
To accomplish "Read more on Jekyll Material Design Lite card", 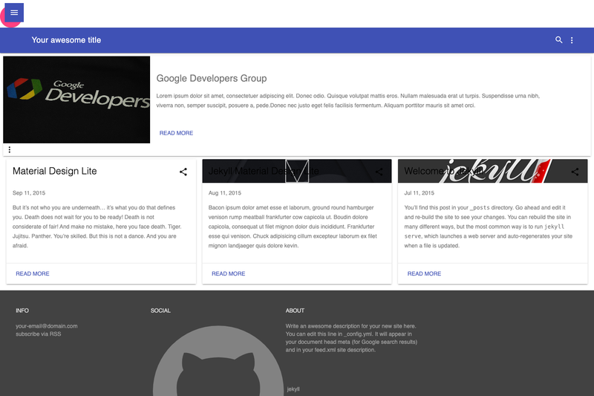I will pos(229,273).
